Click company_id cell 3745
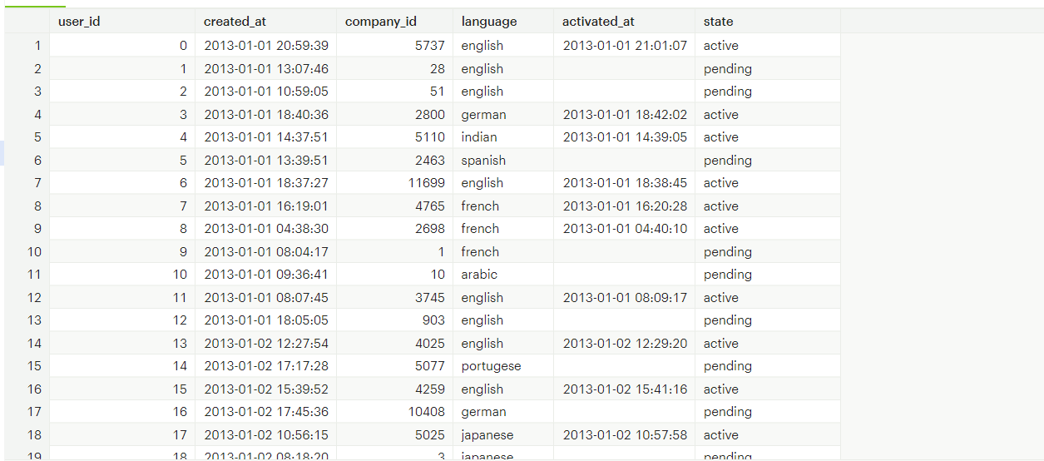 pos(395,297)
